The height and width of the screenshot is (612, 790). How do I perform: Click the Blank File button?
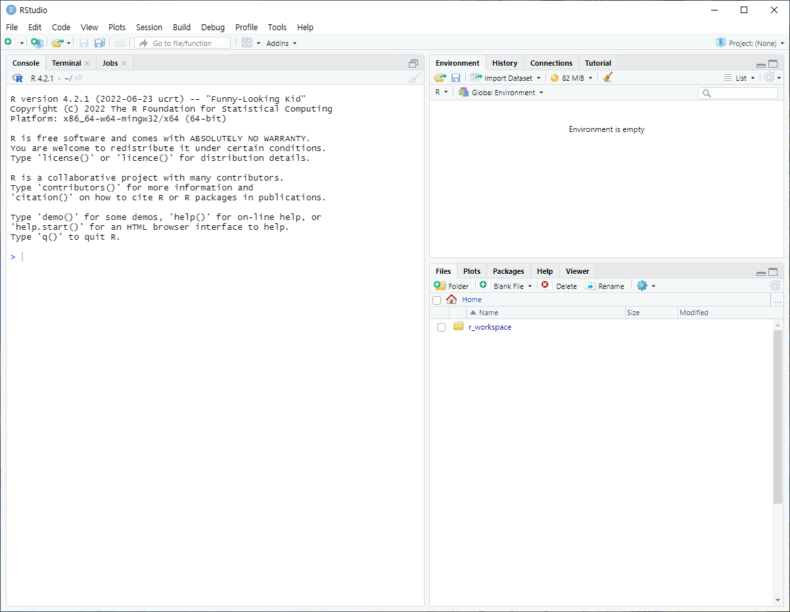point(505,286)
